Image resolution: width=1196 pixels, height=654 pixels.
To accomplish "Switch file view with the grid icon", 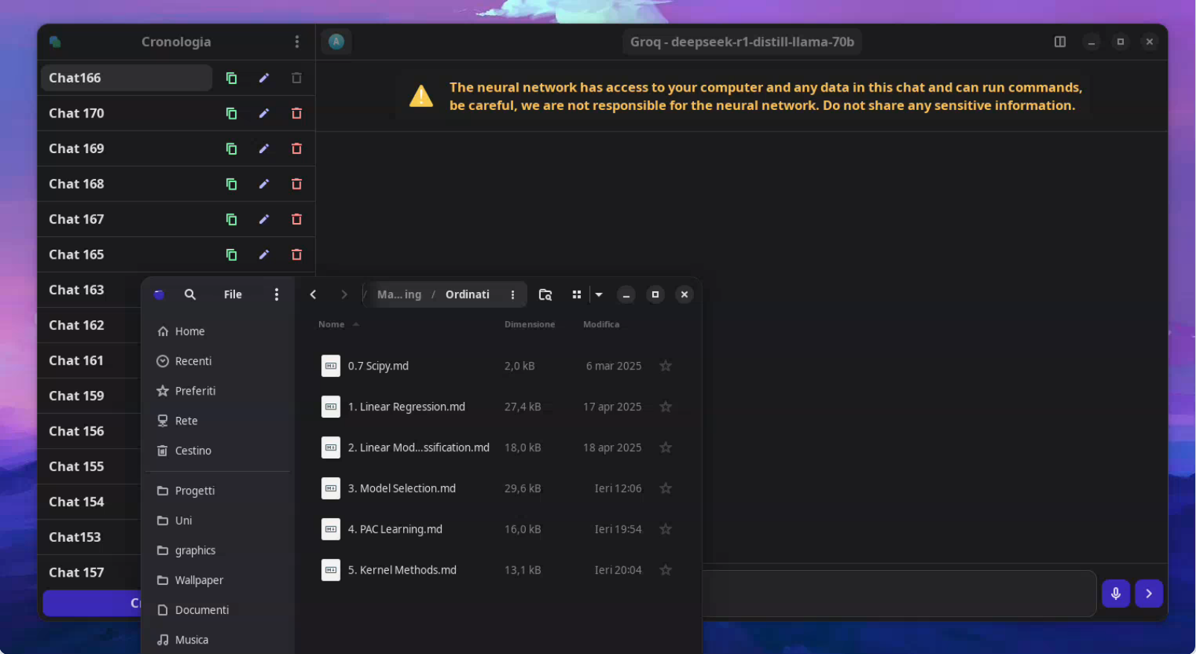I will [576, 295].
